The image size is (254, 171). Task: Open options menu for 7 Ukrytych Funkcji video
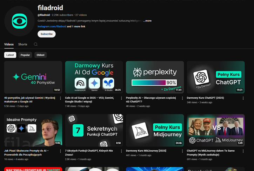coord(121,151)
